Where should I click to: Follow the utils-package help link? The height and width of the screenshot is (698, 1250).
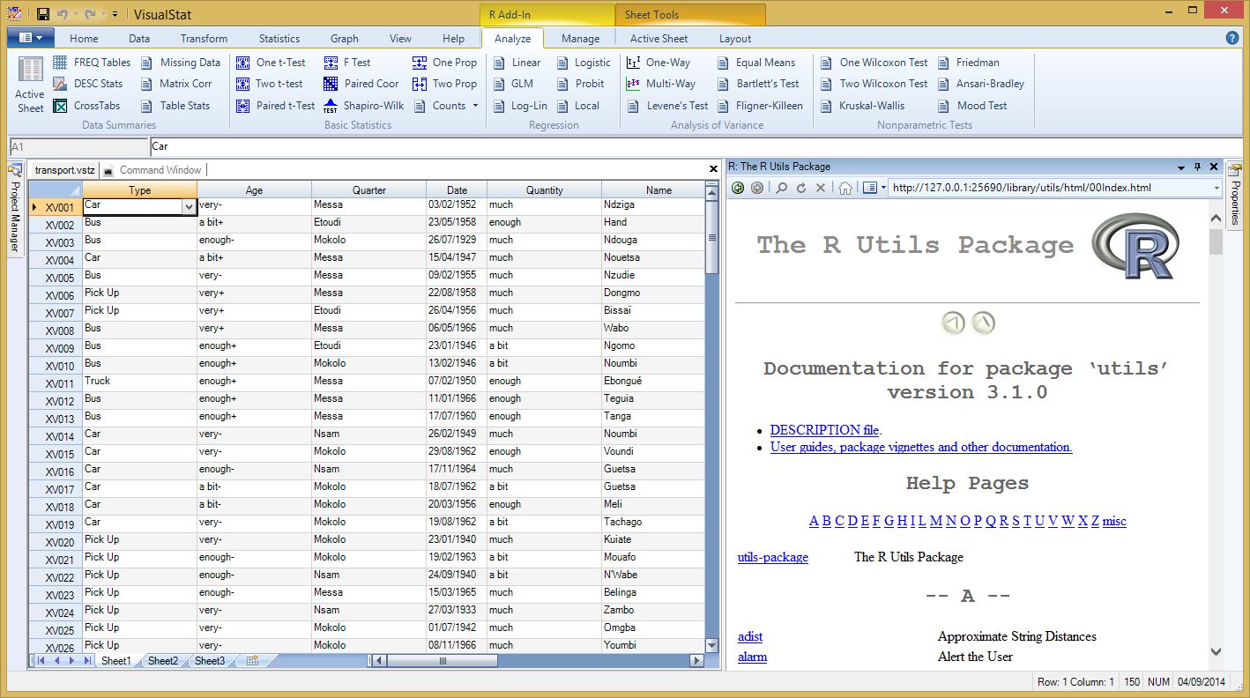(x=773, y=557)
